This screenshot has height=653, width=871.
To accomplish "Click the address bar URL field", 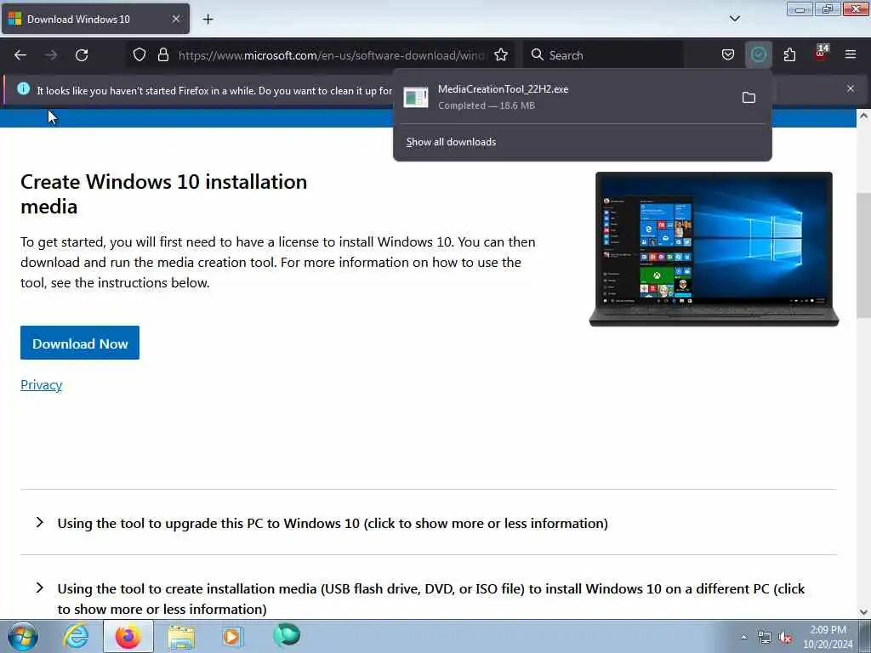I will 332,55.
